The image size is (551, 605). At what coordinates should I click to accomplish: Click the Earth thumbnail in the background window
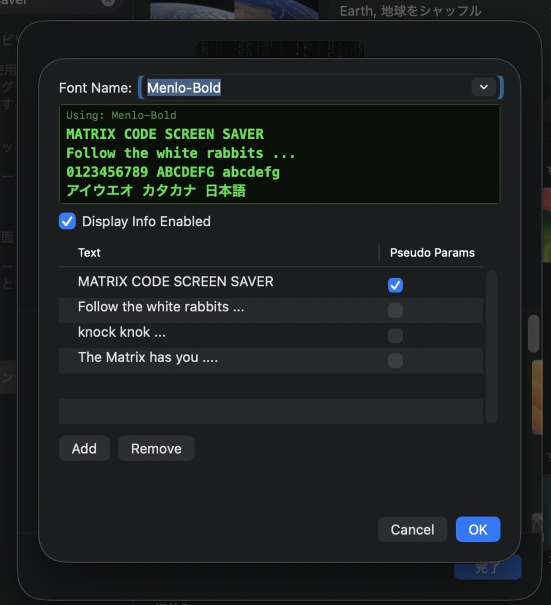pyautogui.click(x=234, y=9)
